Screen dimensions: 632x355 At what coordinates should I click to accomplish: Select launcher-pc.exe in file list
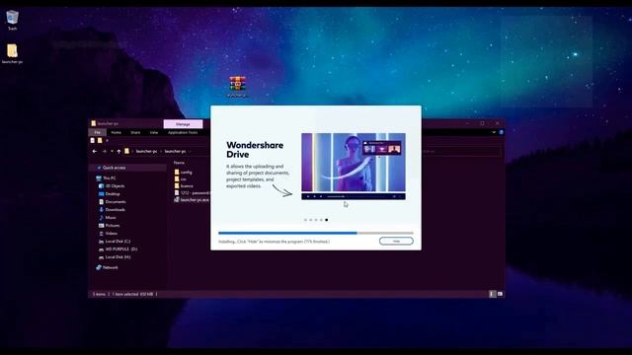pos(192,199)
